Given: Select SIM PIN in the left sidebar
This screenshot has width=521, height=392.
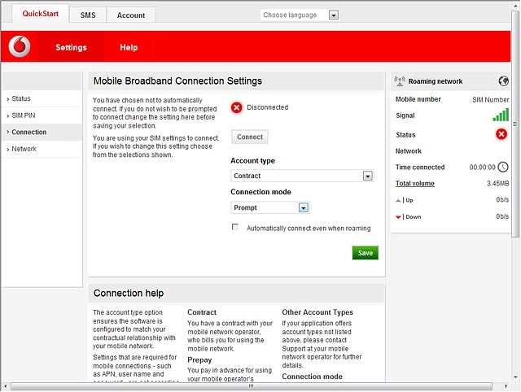Looking at the screenshot, I should (x=42, y=115).
